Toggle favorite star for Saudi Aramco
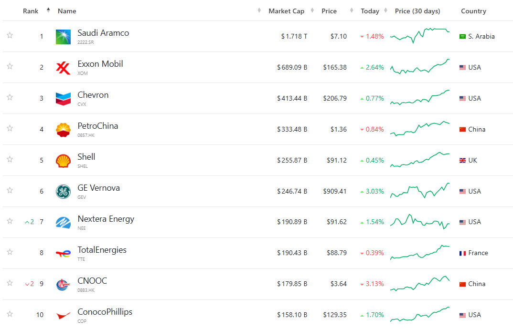 tap(10, 35)
